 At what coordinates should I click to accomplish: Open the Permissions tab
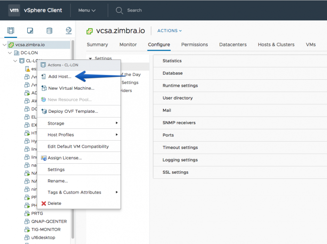point(195,44)
